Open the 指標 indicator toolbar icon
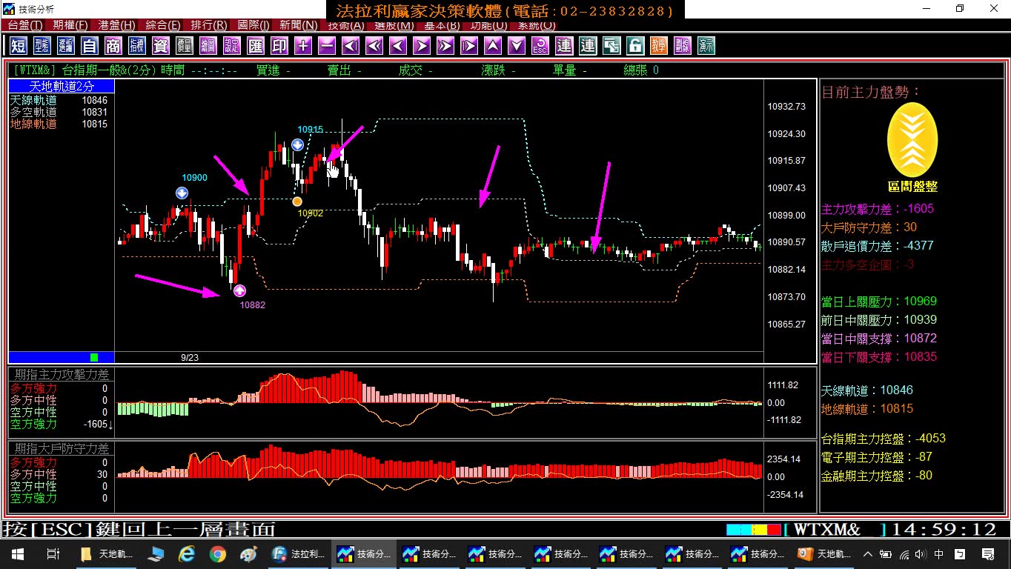This screenshot has width=1011, height=569. tap(137, 45)
